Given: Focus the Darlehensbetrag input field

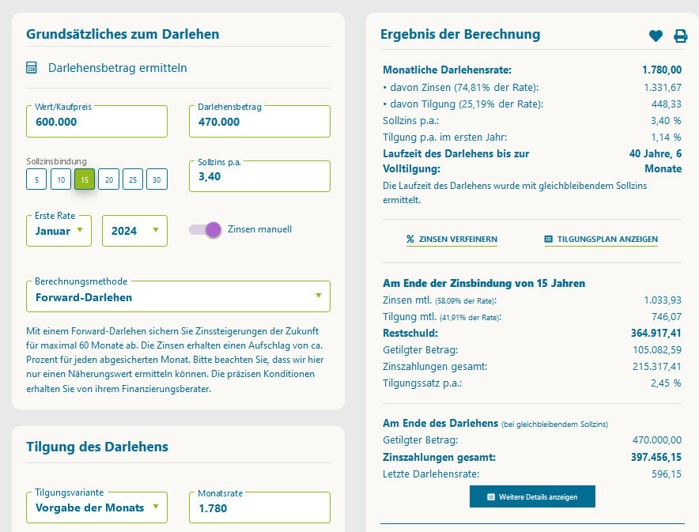Looking at the screenshot, I should 259,122.
